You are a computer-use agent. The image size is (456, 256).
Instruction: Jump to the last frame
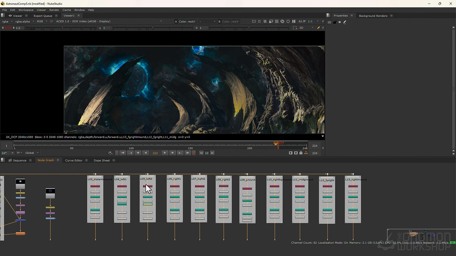pyautogui.click(x=188, y=153)
